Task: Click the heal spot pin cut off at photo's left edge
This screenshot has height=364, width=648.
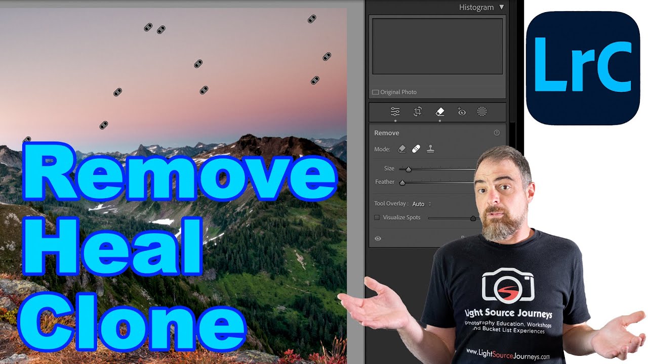Action: tap(27, 140)
